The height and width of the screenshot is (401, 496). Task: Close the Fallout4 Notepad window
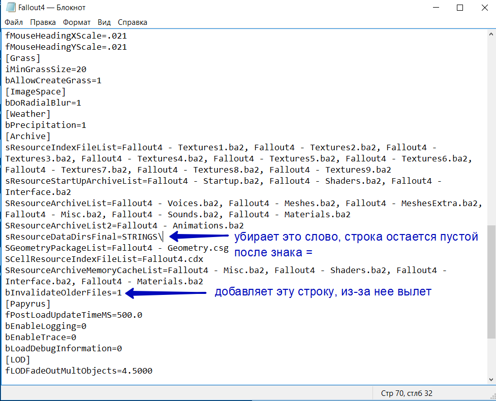(x=484, y=8)
